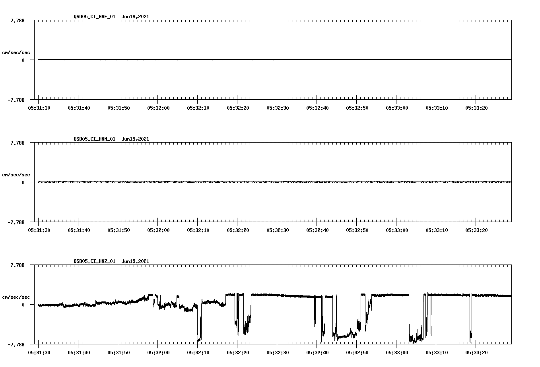Click the 05:32:10 time label under HNZ plot
This screenshot has width=540, height=367.
coord(198,352)
